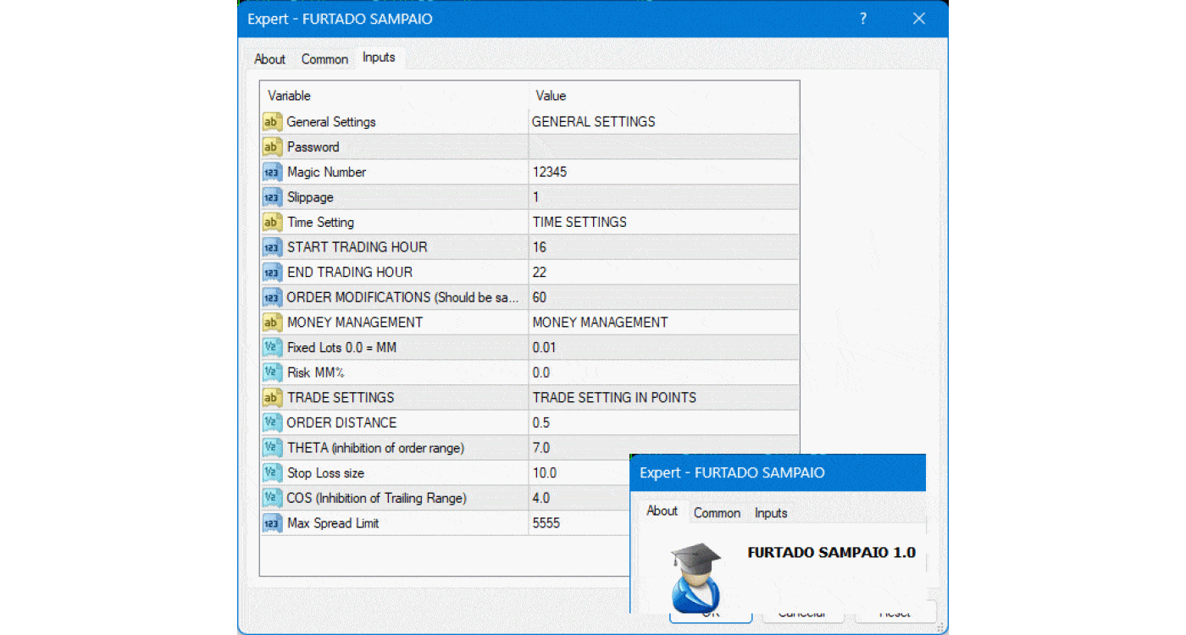Viewport: 1186px width, 635px height.
Task: Click the START TRADING HOUR variable name
Action: [357, 247]
